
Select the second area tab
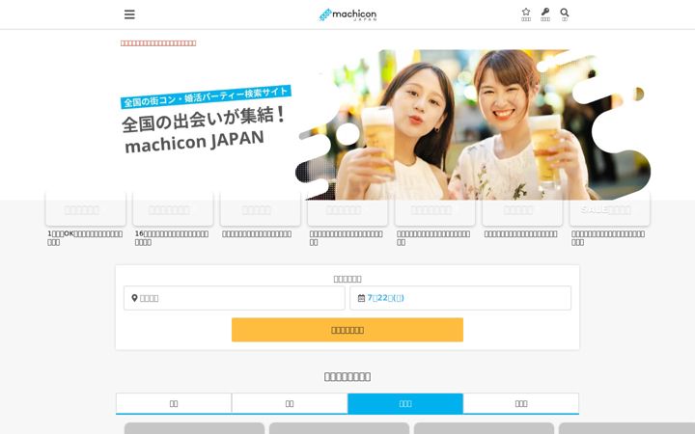pyautogui.click(x=290, y=403)
